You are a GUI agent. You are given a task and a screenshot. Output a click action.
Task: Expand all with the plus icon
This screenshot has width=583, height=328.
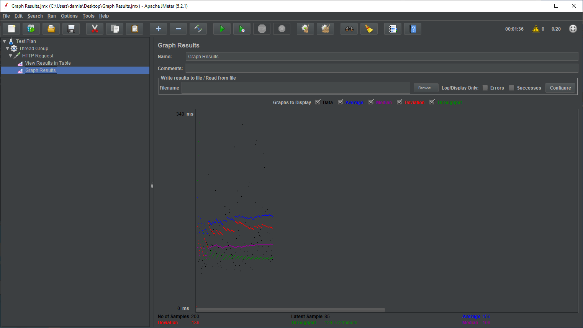(159, 29)
